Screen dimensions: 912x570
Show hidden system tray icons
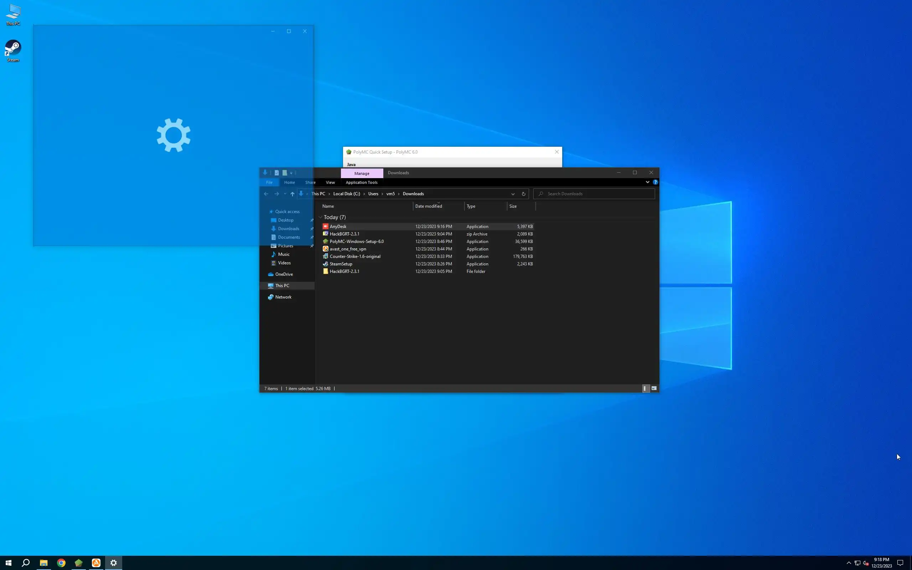point(849,563)
